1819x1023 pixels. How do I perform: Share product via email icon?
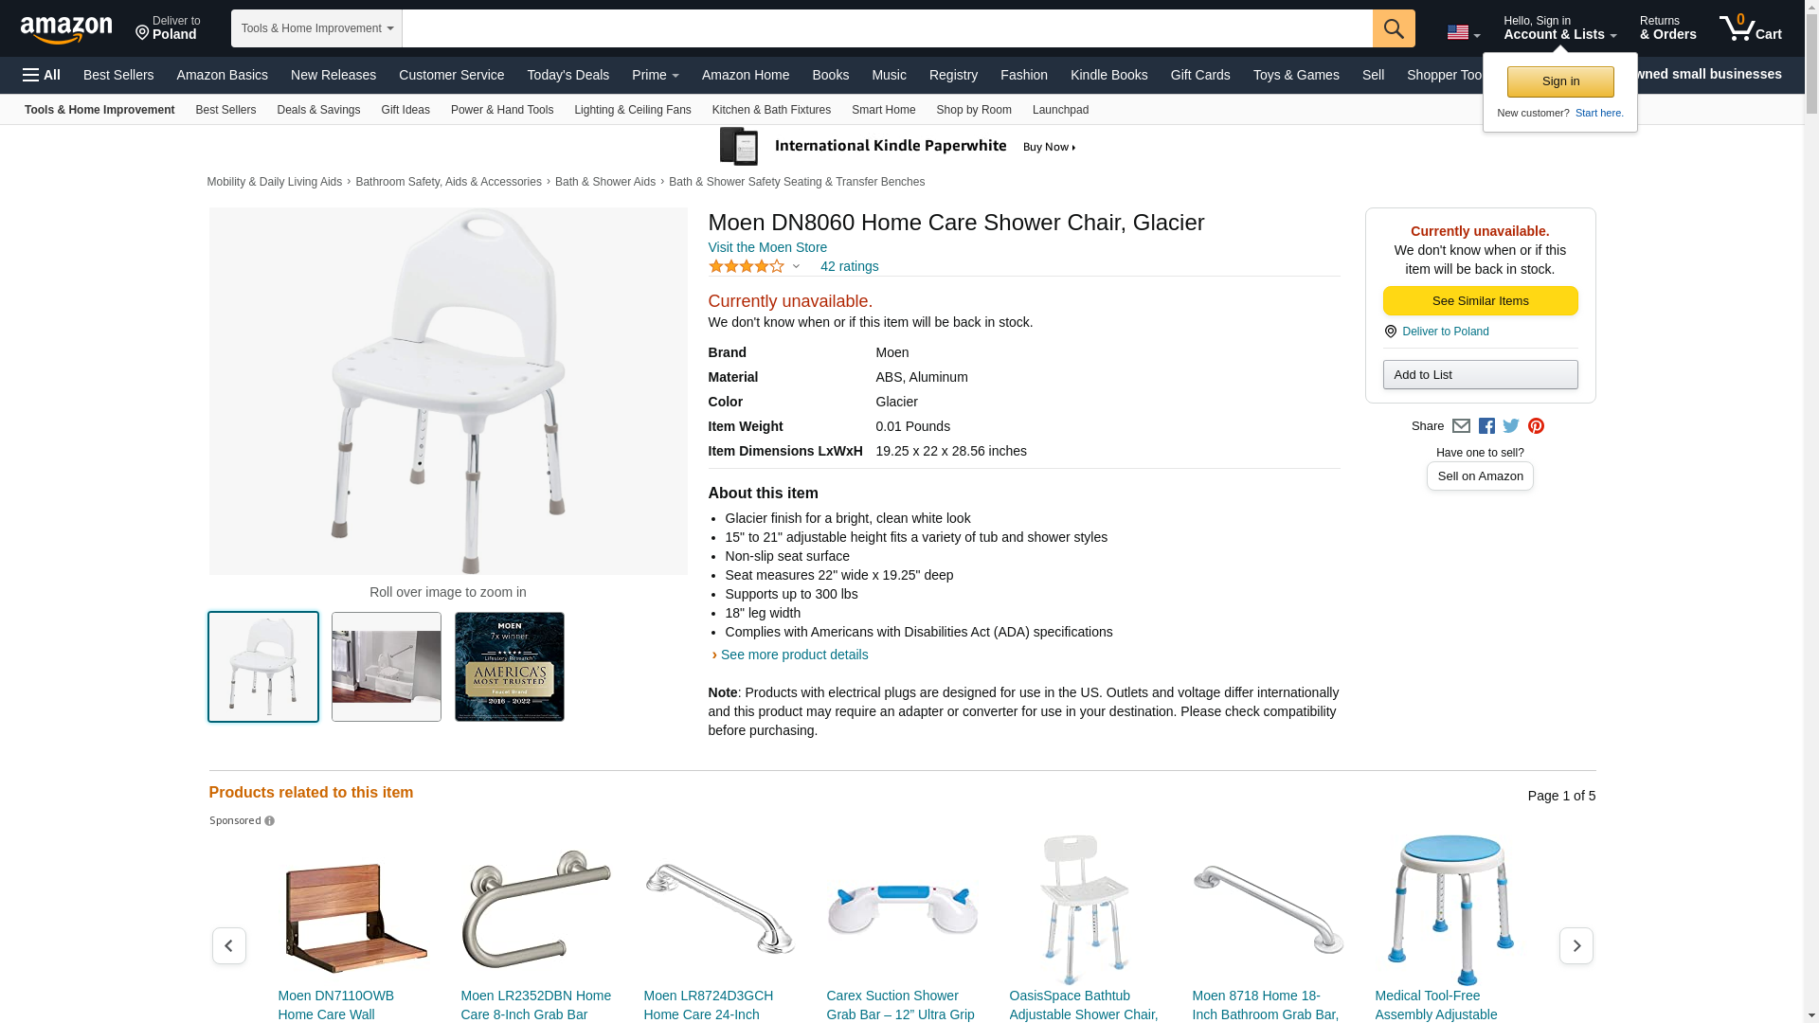tap(1461, 426)
